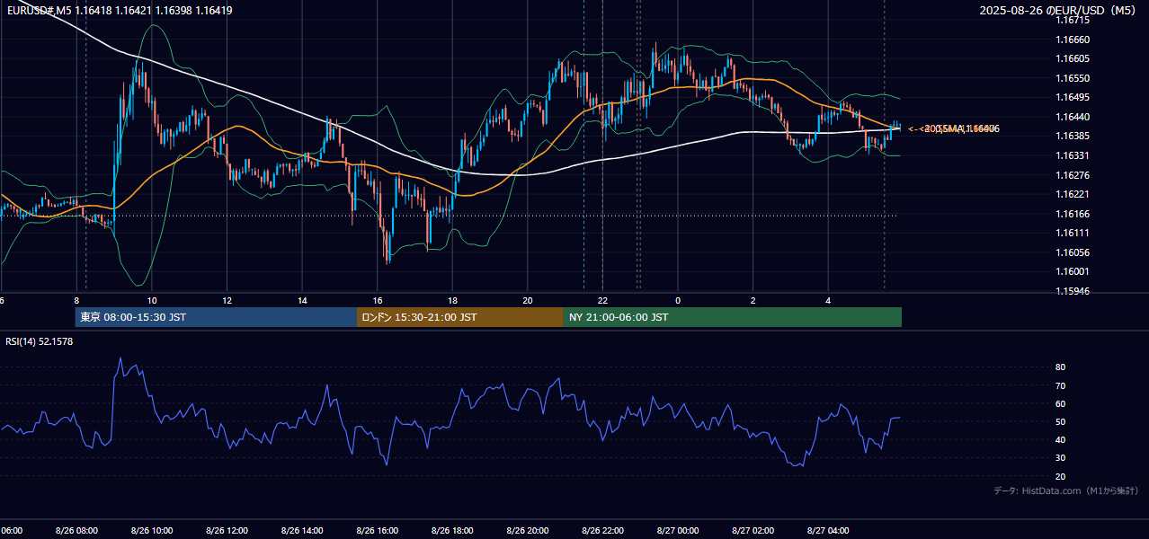Select price axis label 1.16660
Screen dimensions: 1149x539
[1073, 40]
